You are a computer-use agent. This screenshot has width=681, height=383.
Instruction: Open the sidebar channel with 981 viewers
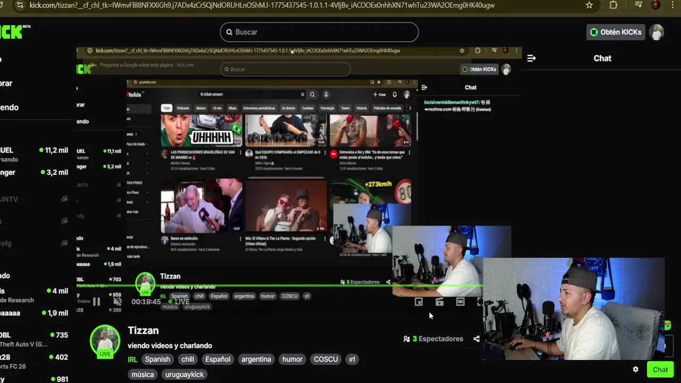tap(34, 379)
